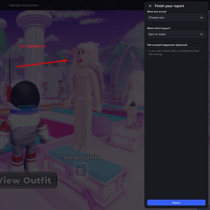Click the astronaut avatar with black helmet
The width and height of the screenshot is (210, 210).
click(24, 126)
